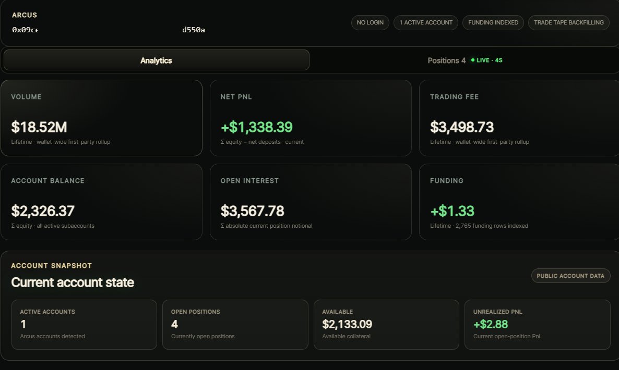Click the Σ equity all active subaccounts caption
The width and height of the screenshot is (619, 370).
(x=53, y=226)
